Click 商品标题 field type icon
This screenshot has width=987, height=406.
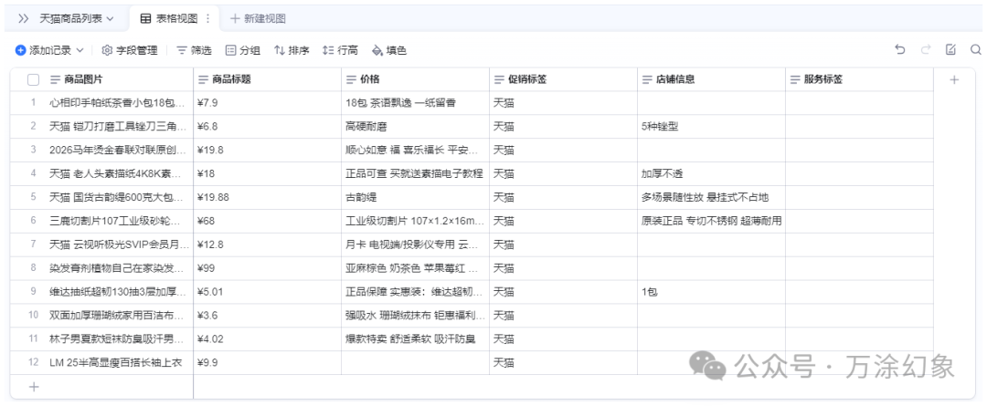pyautogui.click(x=203, y=79)
